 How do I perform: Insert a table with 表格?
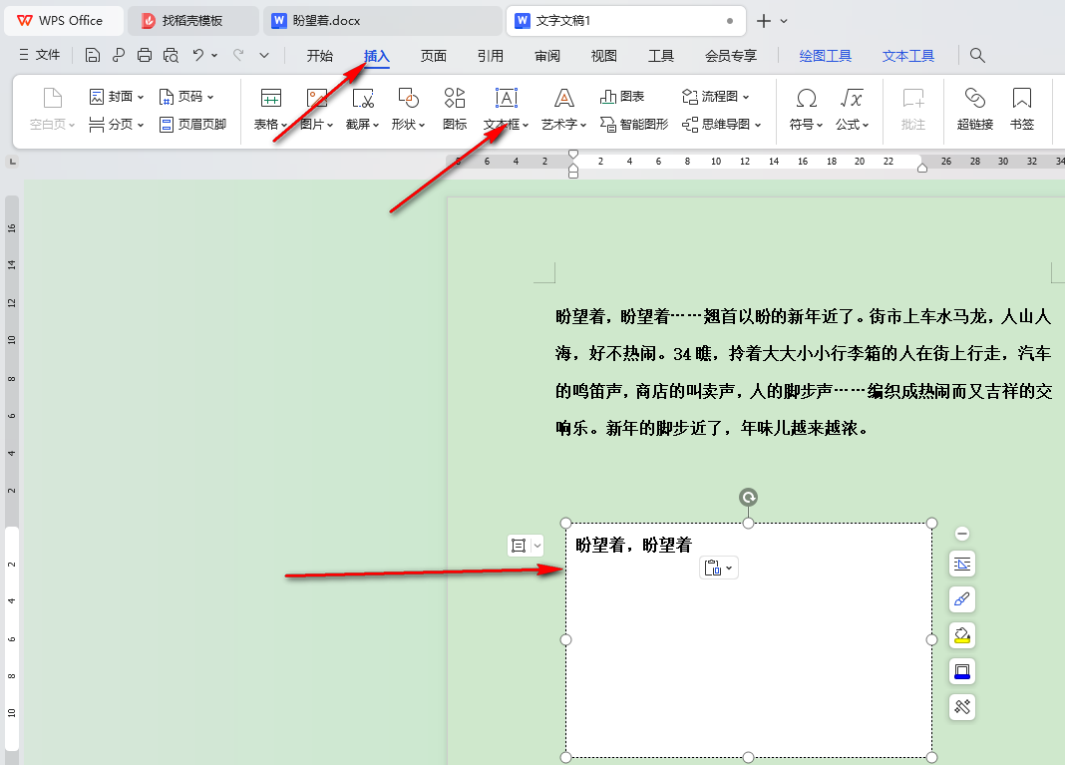(270, 109)
